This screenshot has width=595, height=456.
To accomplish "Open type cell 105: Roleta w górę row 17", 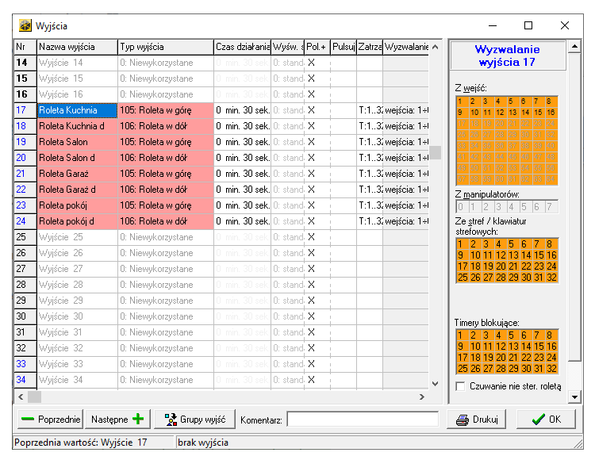I will click(165, 110).
